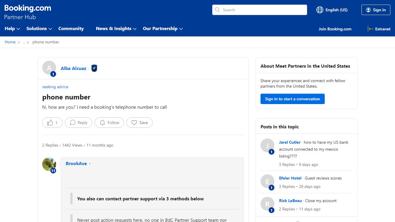Open the Close my account post

click(321, 201)
